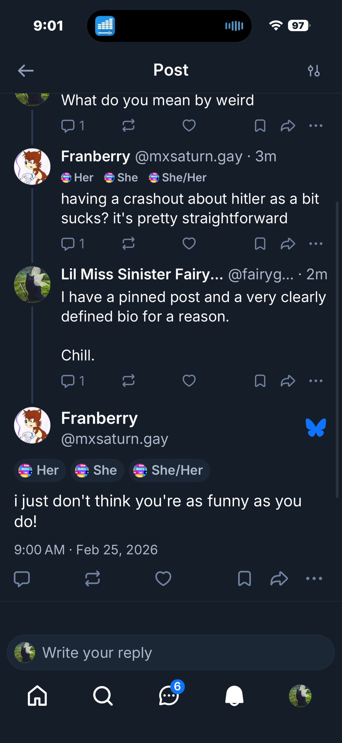
Task: Open Search tab in bottom bar
Action: [x=103, y=695]
